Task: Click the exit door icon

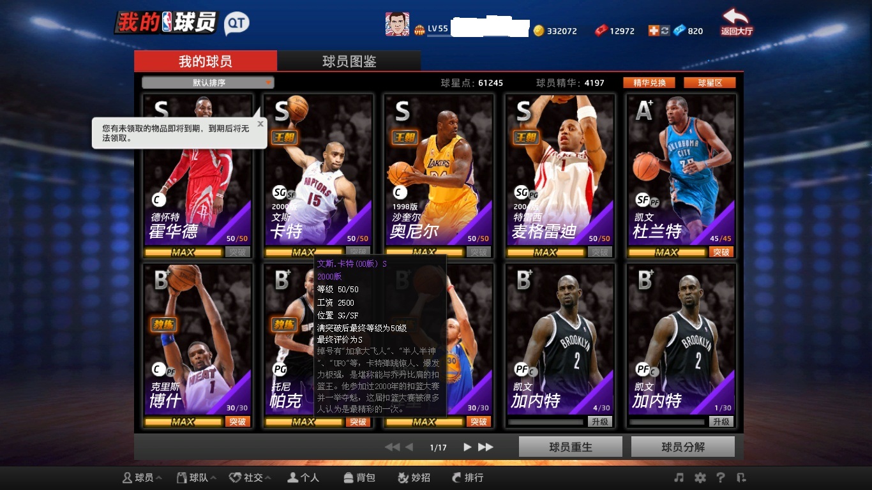Action: coord(741,477)
